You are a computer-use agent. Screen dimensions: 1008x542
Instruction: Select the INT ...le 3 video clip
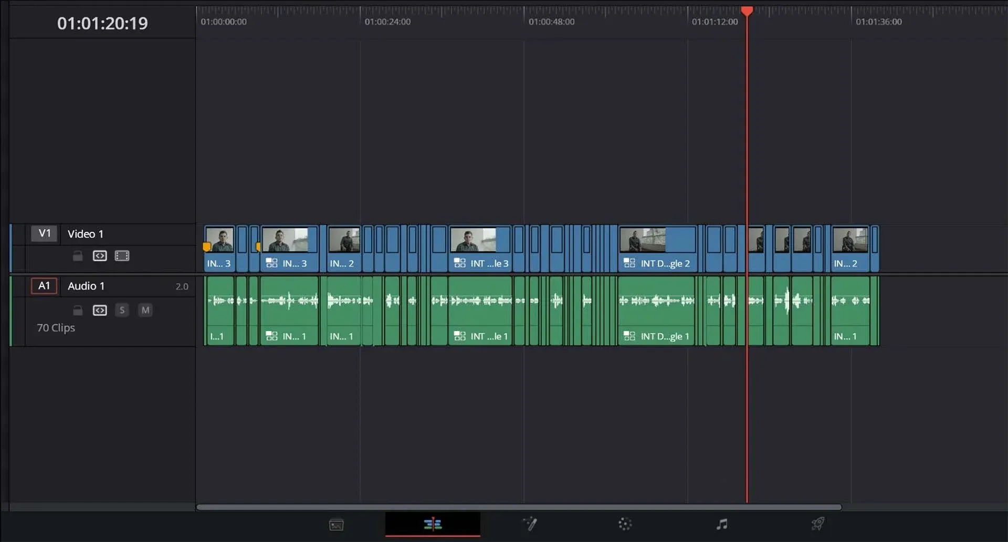coord(480,249)
